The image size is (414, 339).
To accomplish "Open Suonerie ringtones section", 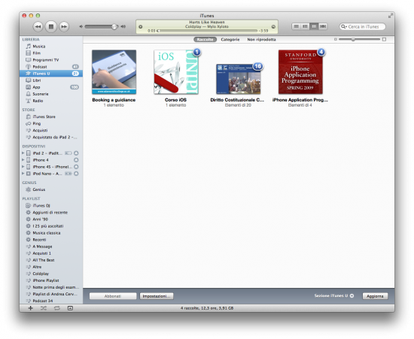I will (41, 94).
